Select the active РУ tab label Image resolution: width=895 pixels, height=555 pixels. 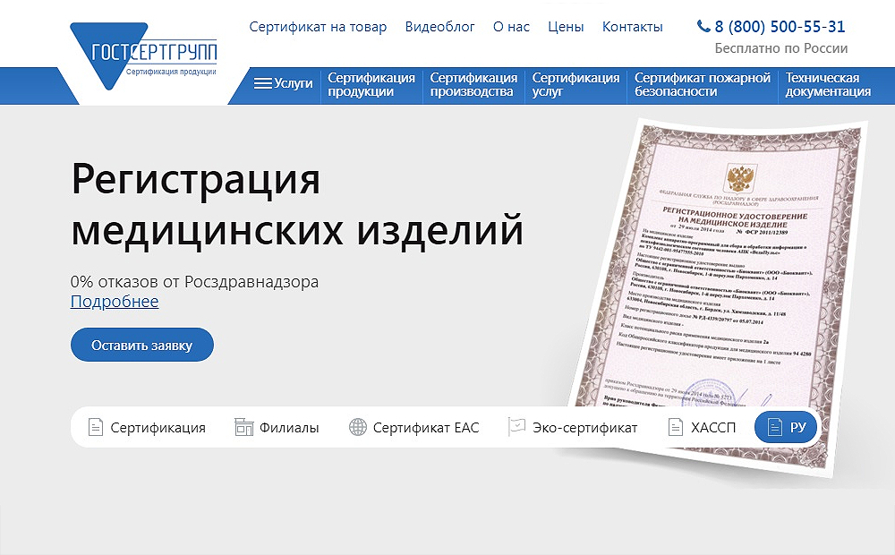click(798, 428)
